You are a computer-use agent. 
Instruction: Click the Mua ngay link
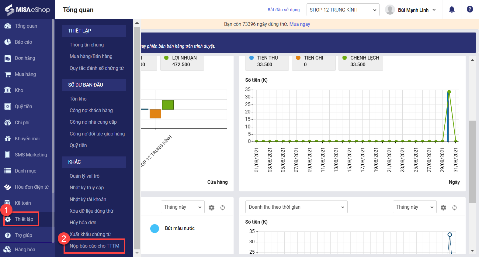(300, 24)
